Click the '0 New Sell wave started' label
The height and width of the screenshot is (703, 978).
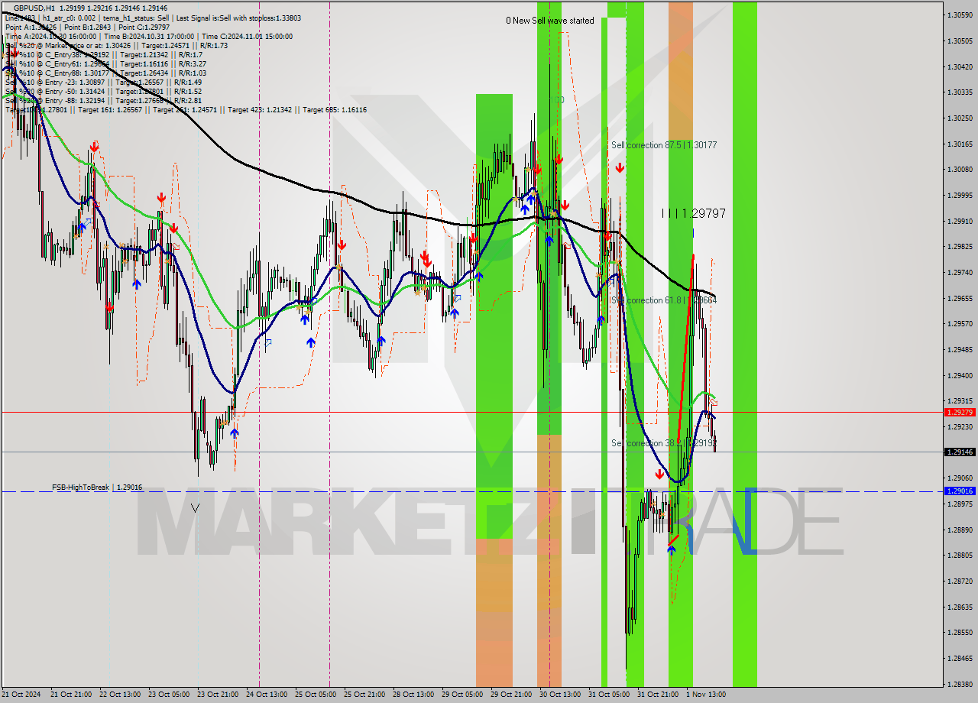549,21
